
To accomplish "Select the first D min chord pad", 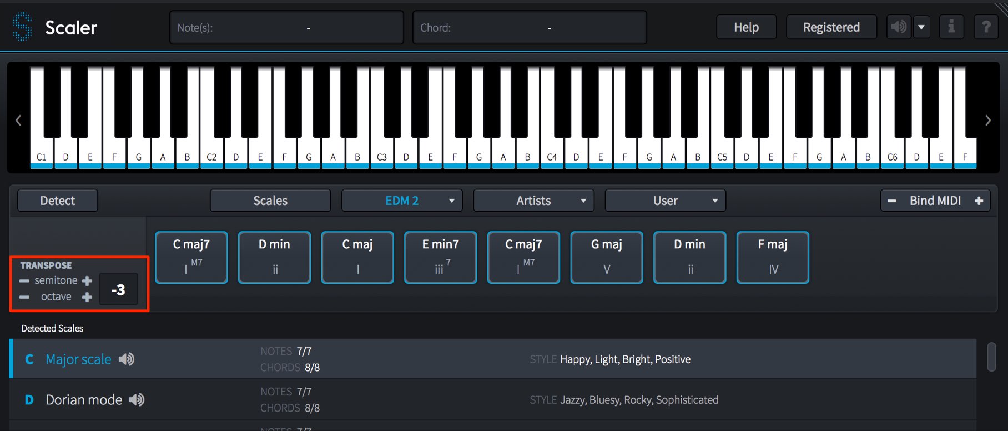I will coord(274,258).
